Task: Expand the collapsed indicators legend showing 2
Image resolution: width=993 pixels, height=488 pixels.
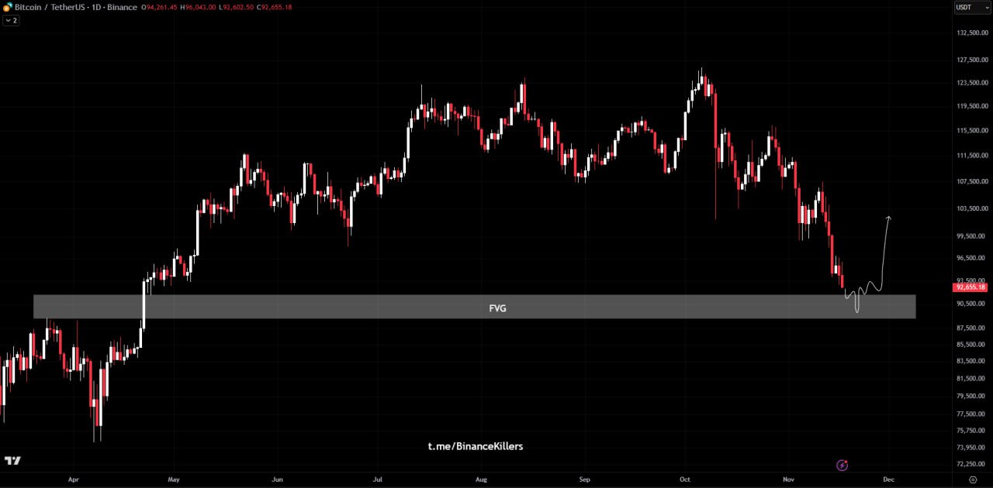Action: (11, 20)
